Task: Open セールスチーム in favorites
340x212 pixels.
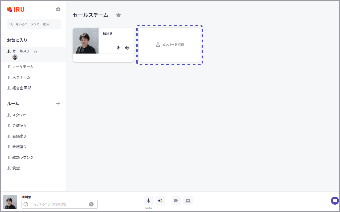Action: pos(34,54)
